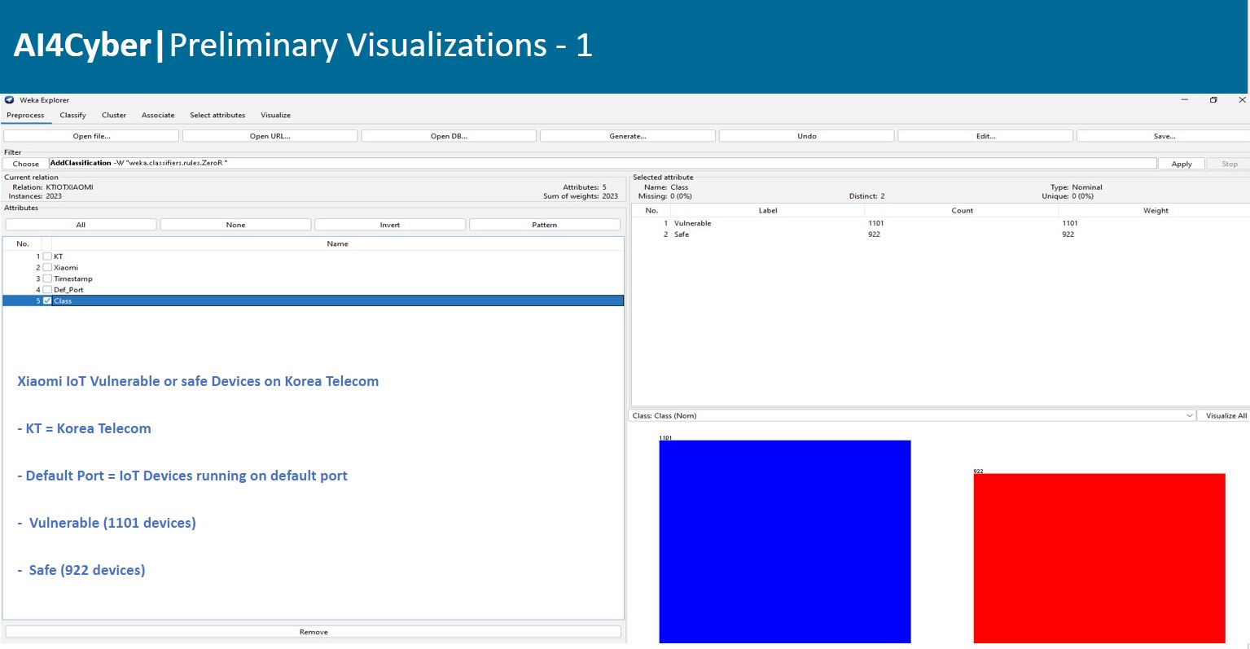Tick the KT attribute checkbox

pos(47,257)
